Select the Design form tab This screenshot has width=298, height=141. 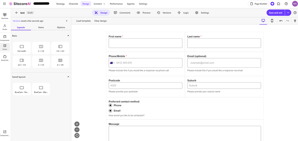tap(101, 13)
